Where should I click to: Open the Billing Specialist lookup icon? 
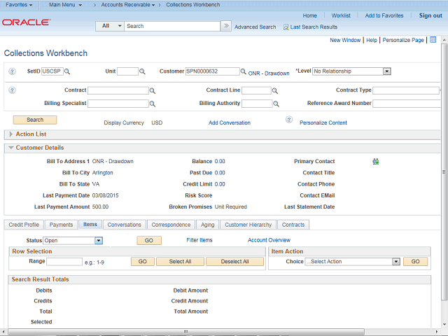(x=153, y=104)
